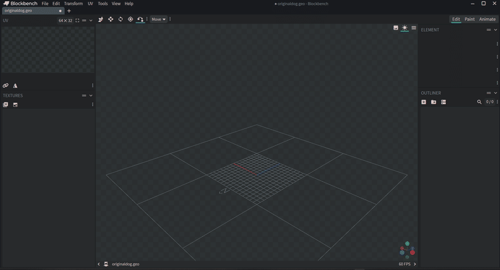Click the red X axis on navigation gizmo
Image resolution: width=500 pixels, height=270 pixels.
pos(412,253)
